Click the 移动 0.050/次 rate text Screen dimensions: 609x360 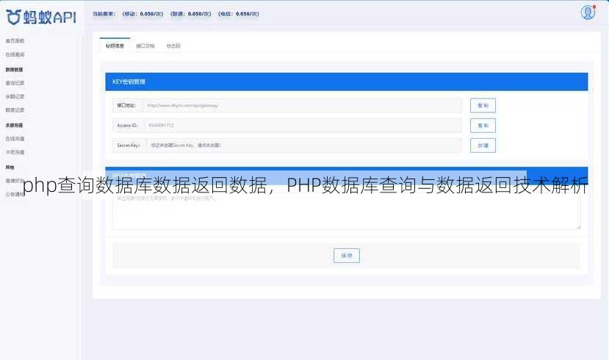(143, 14)
